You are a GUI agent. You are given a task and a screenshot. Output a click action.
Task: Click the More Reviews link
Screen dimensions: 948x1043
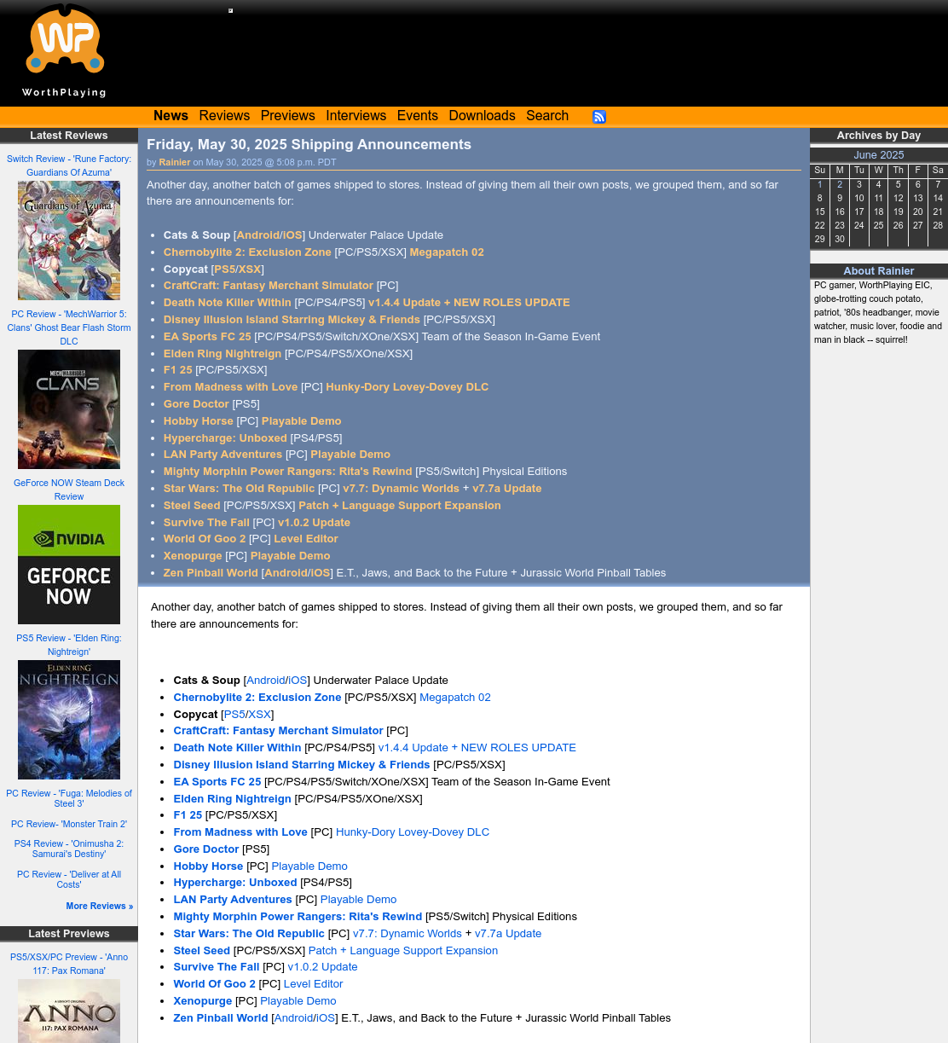(x=100, y=906)
